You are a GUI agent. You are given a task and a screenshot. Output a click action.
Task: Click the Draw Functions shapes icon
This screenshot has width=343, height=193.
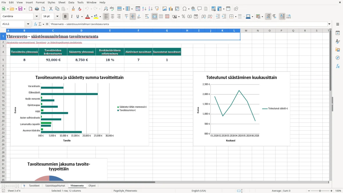coord(236,9)
